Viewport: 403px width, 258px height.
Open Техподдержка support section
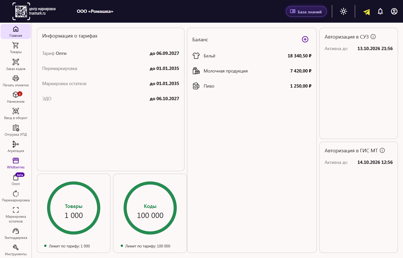click(16, 233)
